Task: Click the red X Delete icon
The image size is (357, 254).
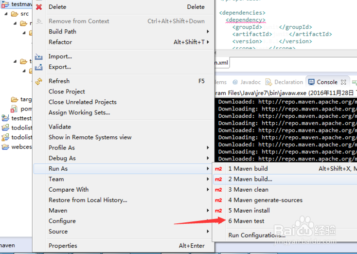Action: pyautogui.click(x=39, y=7)
